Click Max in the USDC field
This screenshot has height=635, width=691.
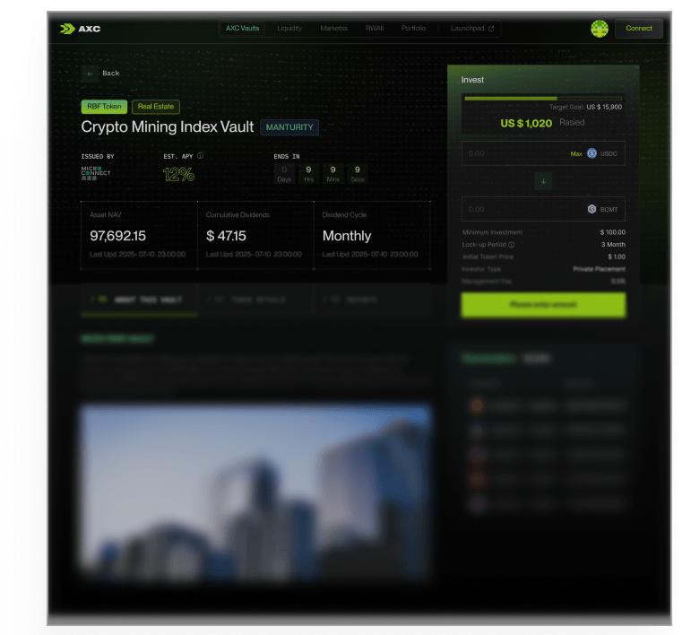[576, 154]
